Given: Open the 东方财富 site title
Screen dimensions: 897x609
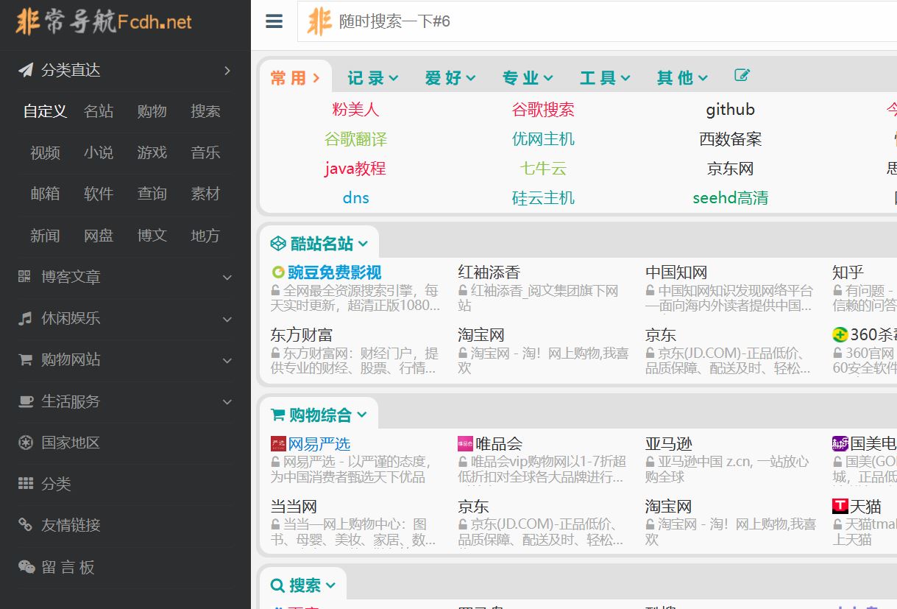Looking at the screenshot, I should (302, 335).
